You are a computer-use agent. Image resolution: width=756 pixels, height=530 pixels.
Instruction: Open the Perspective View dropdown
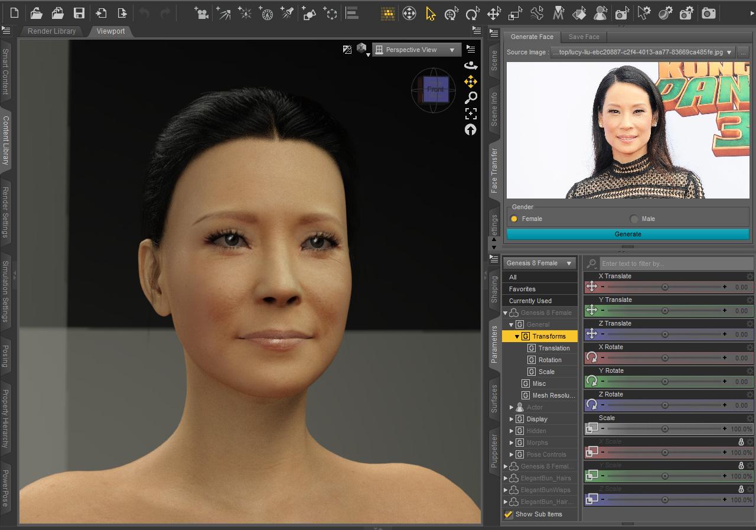pos(416,50)
